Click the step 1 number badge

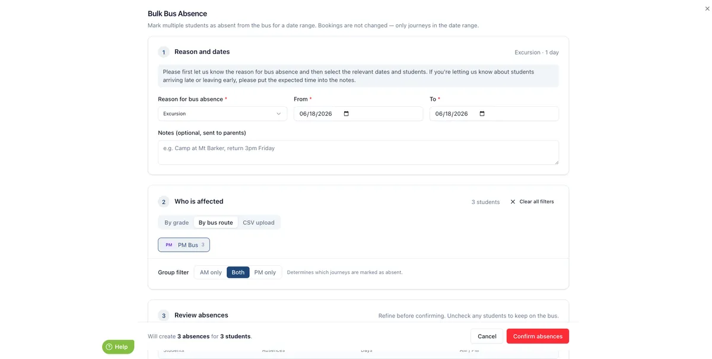[164, 52]
